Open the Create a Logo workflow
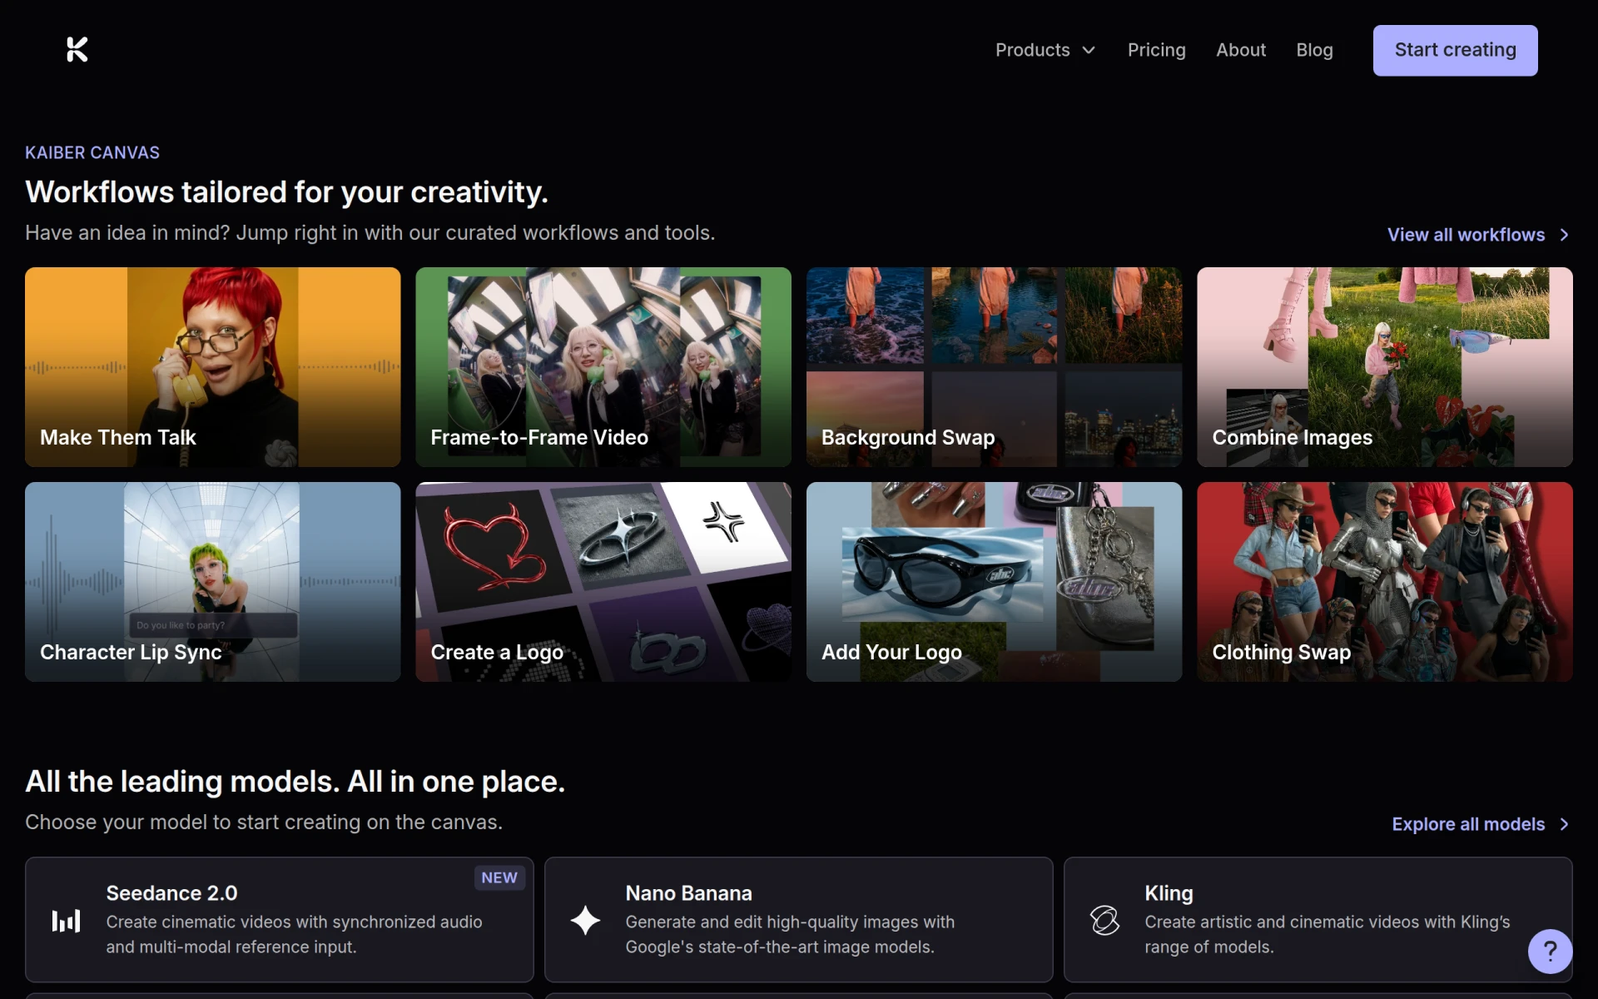The width and height of the screenshot is (1598, 999). [603, 582]
